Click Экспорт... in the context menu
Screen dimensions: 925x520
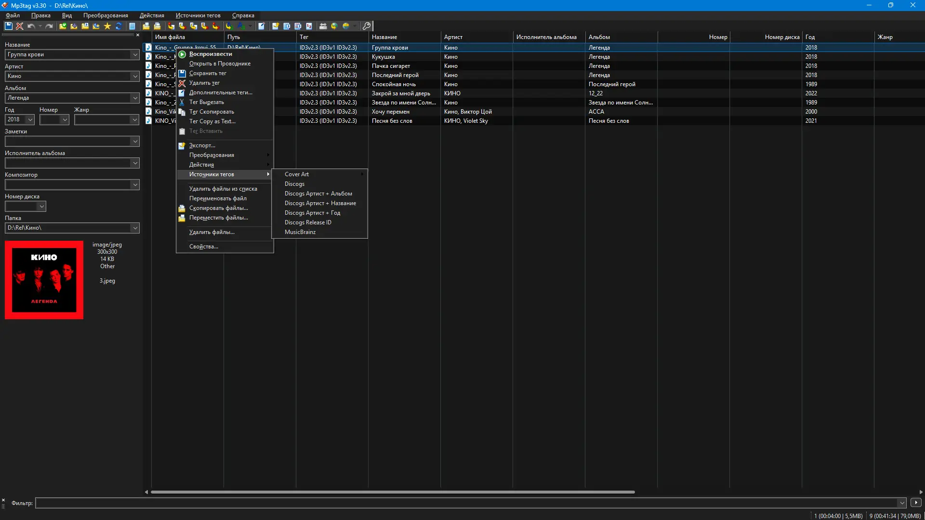click(x=202, y=145)
